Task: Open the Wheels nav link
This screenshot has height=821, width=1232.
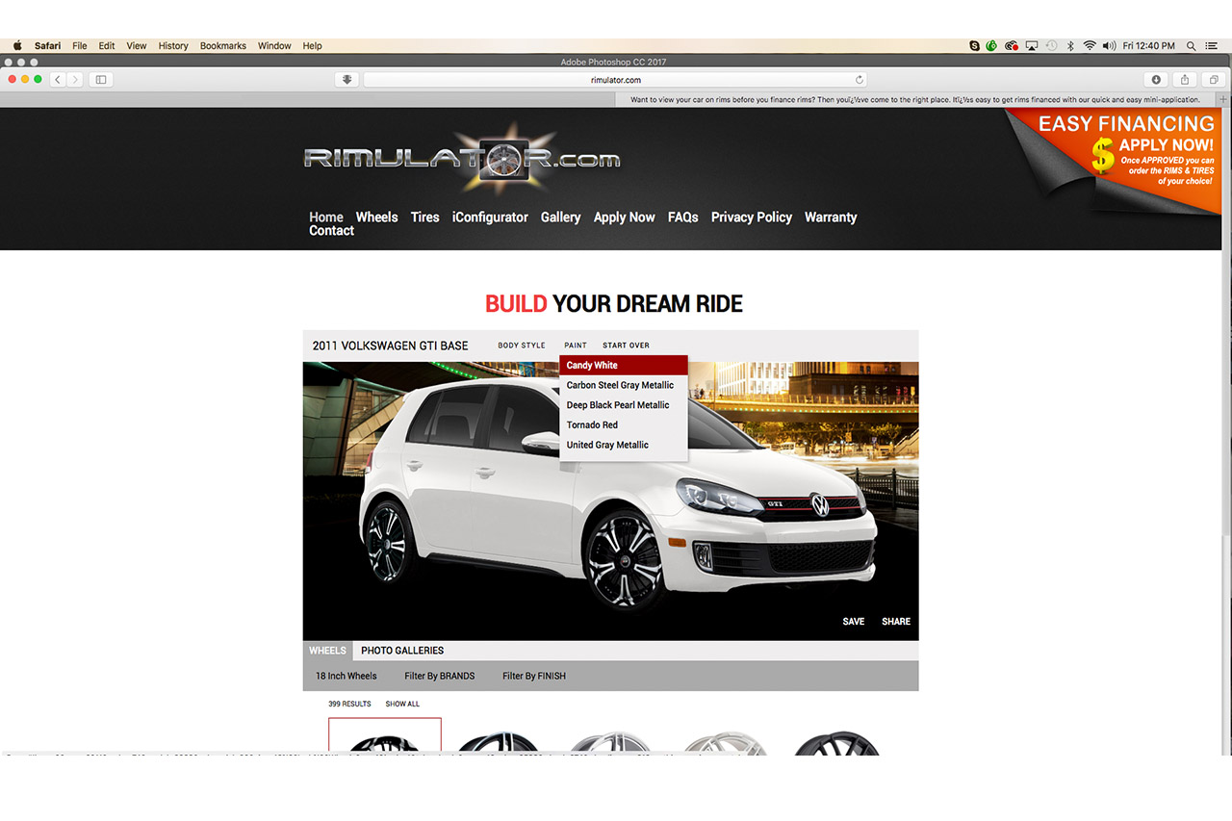Action: (376, 218)
